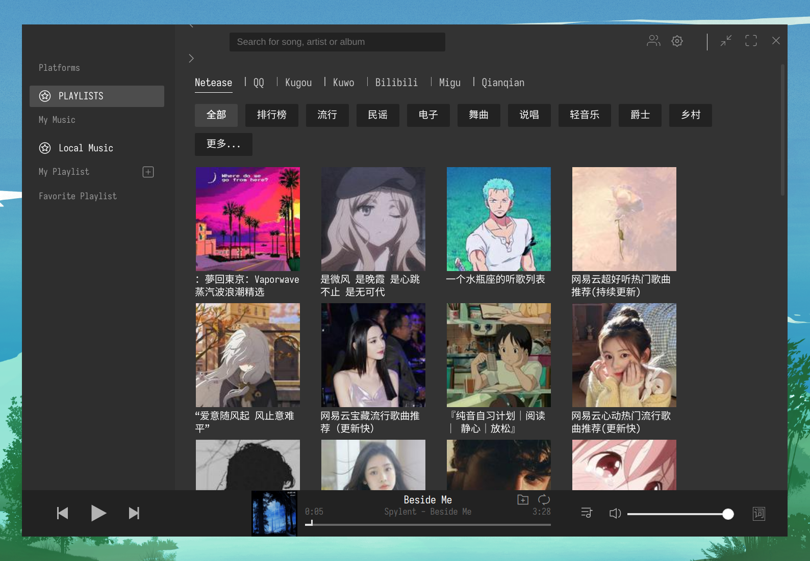Click the Local Music star icon
The height and width of the screenshot is (561, 810).
coord(45,148)
